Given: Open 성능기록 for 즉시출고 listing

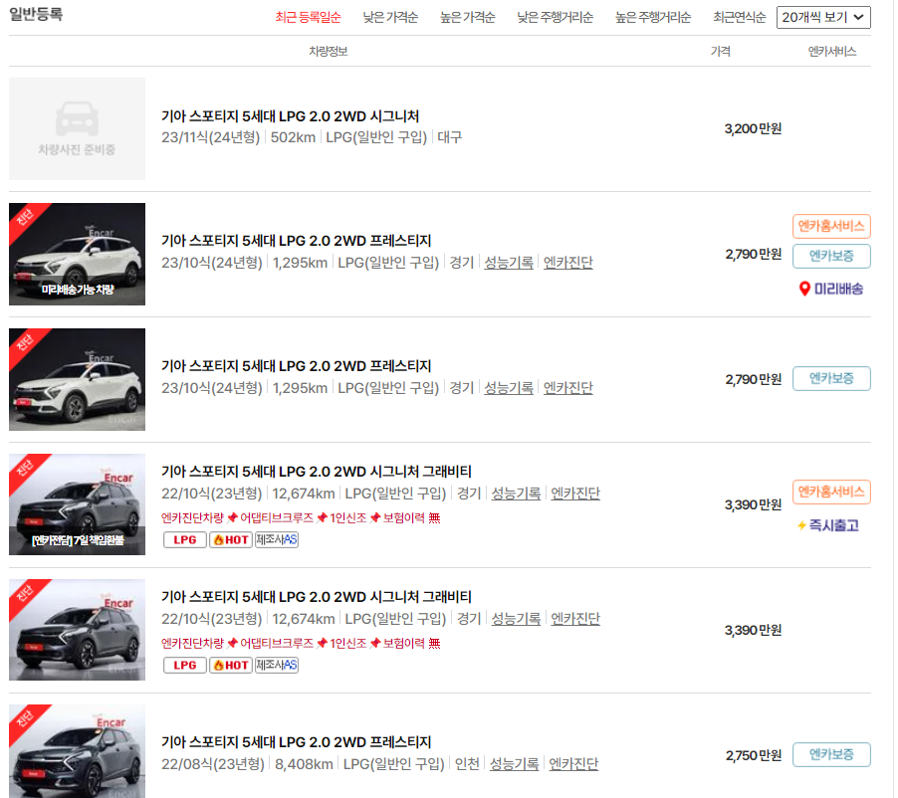Looking at the screenshot, I should 516,494.
